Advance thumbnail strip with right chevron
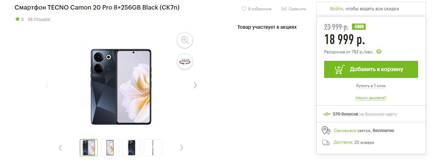440x162 pixels. [182, 148]
